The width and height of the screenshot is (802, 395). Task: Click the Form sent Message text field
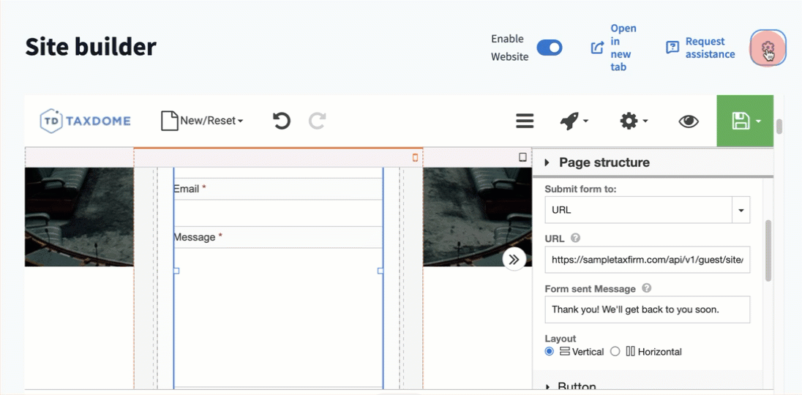[x=647, y=309]
